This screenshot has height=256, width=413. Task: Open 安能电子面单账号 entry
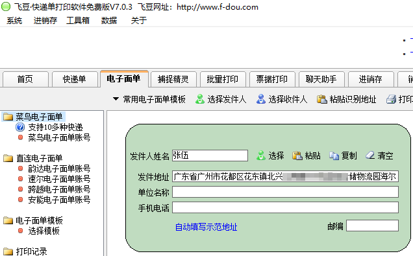pos(59,200)
